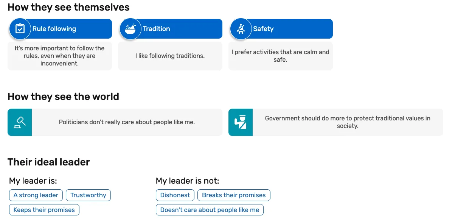Click the politicians don't care statement
The width and height of the screenshot is (455, 223).
click(x=127, y=122)
